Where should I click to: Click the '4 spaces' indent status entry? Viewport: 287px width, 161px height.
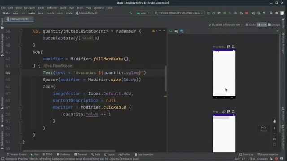click(262, 159)
